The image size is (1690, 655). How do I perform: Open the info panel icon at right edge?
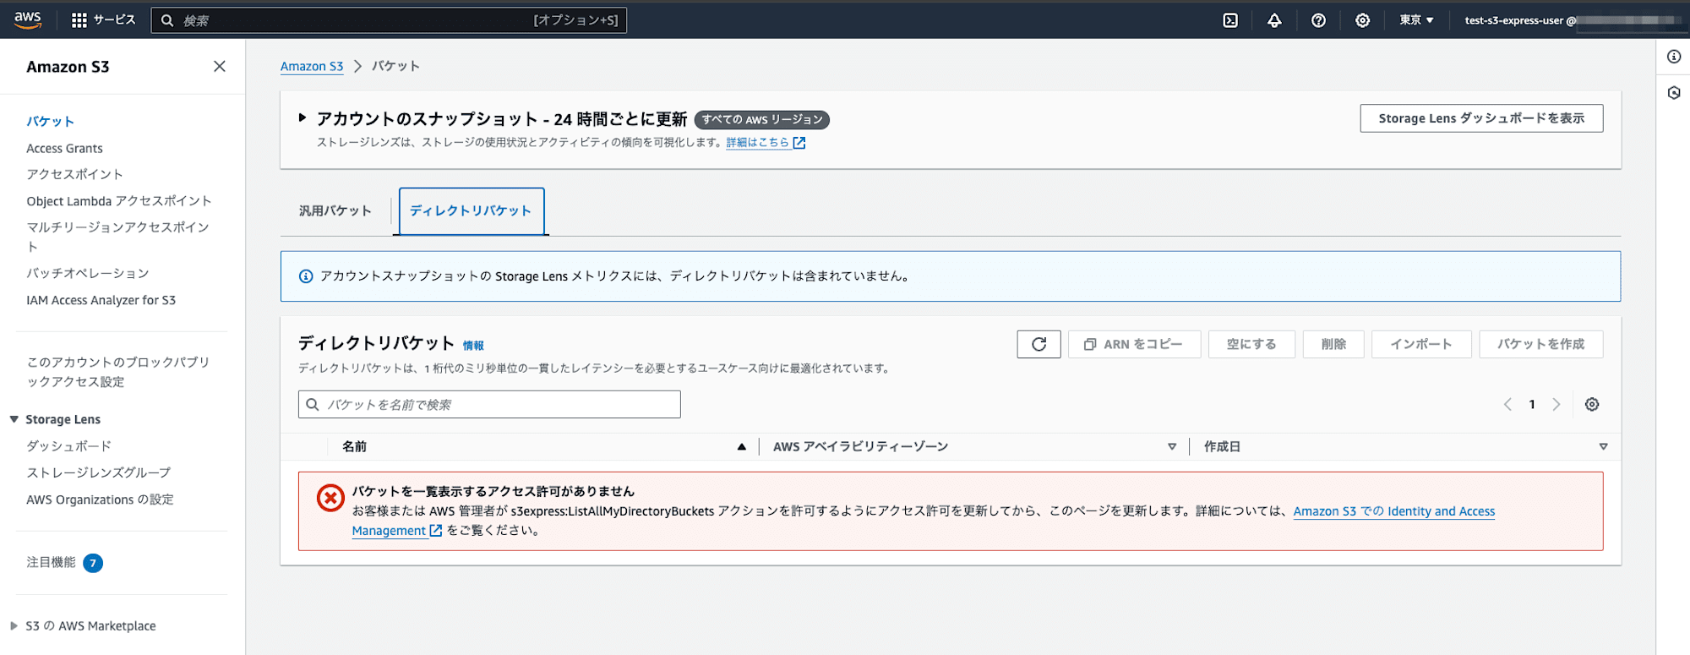point(1674,57)
